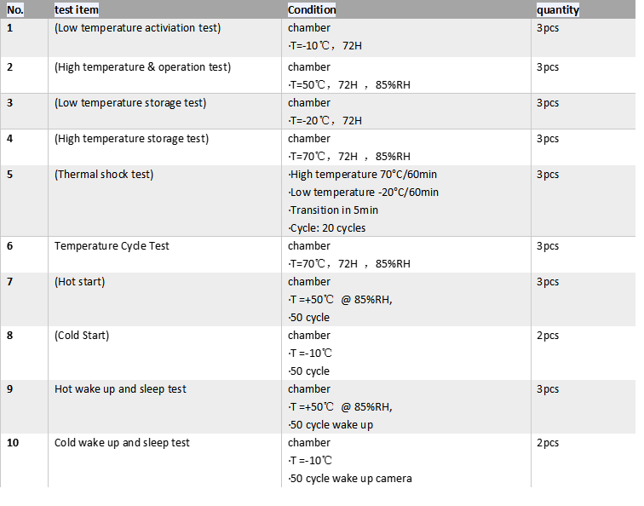Viewport: 644px width, 506px height.
Task: Click the Temperature Cycle Test cell
Action: (x=112, y=246)
